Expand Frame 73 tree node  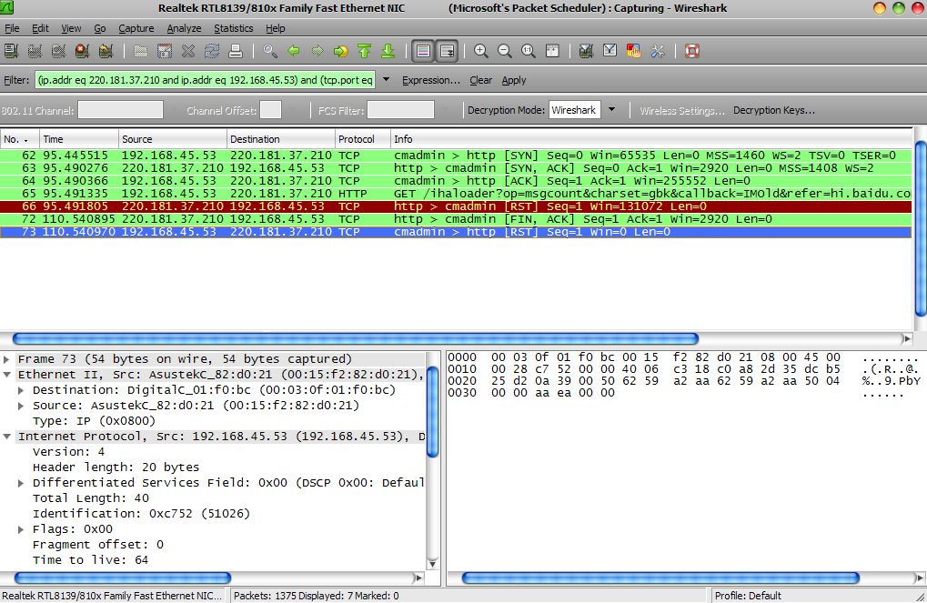click(6, 359)
